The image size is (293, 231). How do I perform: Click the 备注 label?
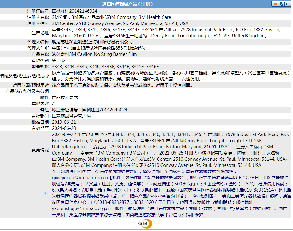(44, 110)
